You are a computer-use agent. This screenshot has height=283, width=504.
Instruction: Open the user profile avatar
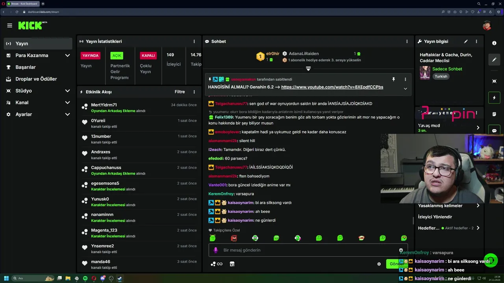[487, 26]
